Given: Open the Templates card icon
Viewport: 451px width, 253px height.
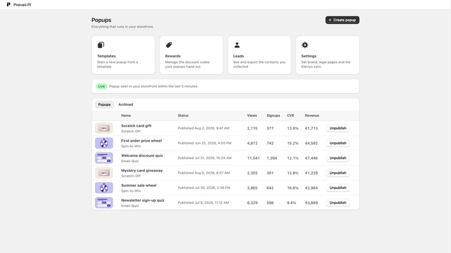Looking at the screenshot, I should pos(101,45).
